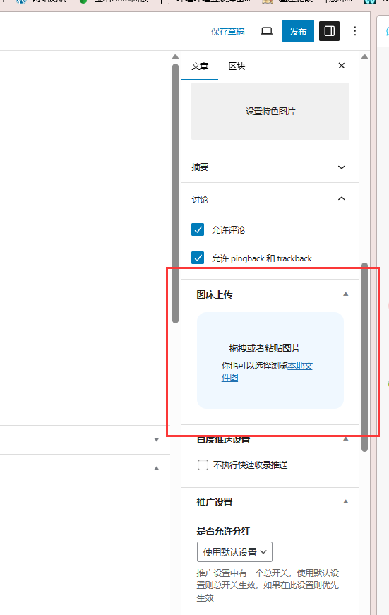Expand the lower-left meta box down arrow
389x615 pixels.
click(157, 440)
